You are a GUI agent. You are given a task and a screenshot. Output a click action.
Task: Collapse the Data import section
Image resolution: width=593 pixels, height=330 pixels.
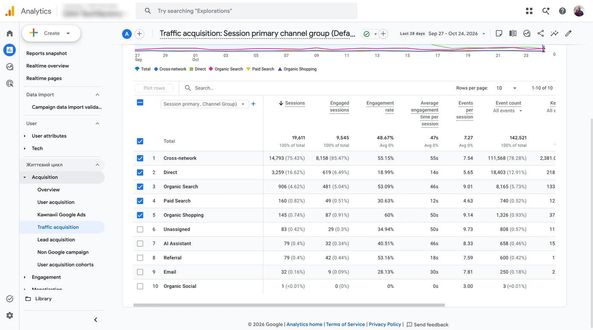click(x=97, y=95)
